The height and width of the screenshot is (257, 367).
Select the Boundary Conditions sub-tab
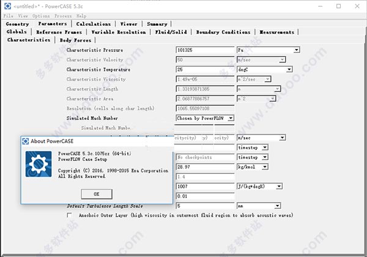coord(223,32)
